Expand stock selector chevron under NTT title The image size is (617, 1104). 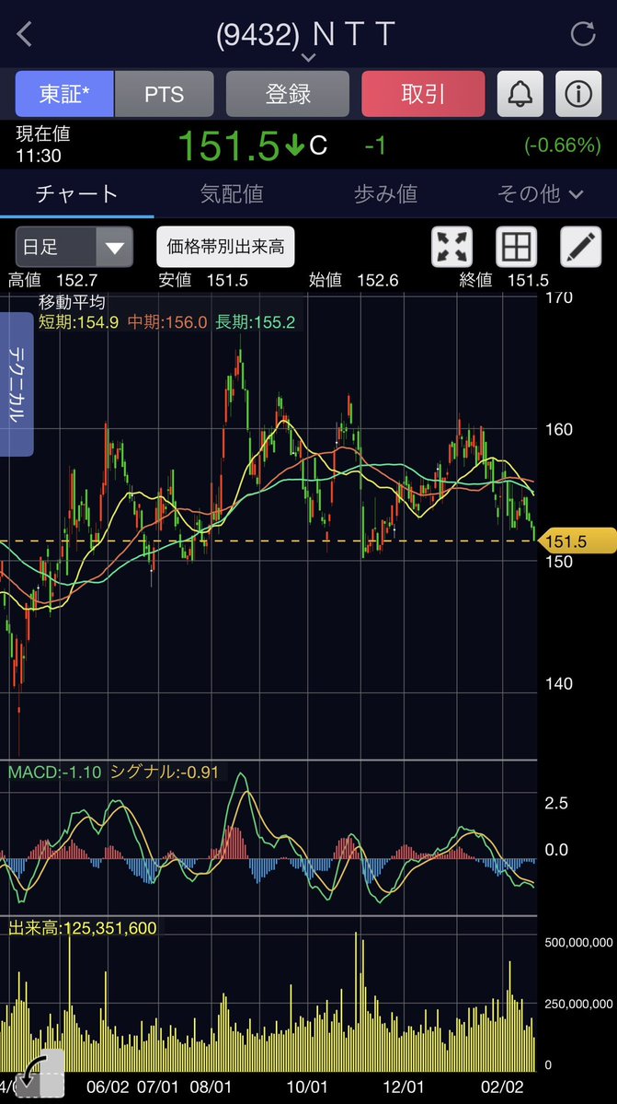click(308, 57)
